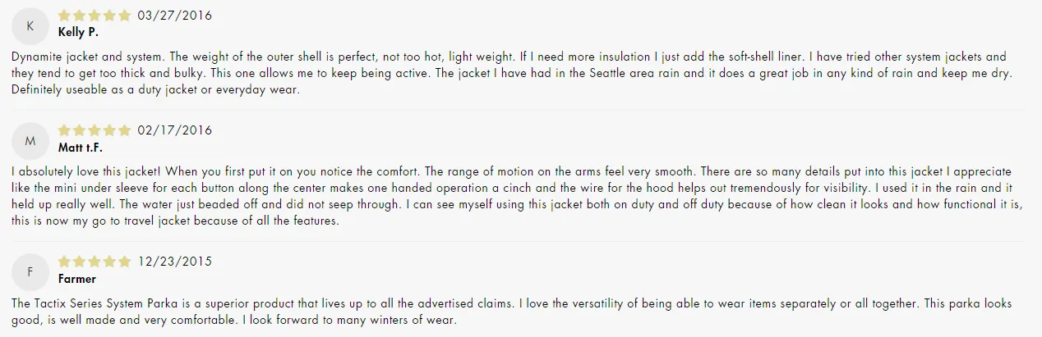Click the fourth star of Matt t.F.'s rating
This screenshot has height=337, width=1042.
[x=109, y=130]
